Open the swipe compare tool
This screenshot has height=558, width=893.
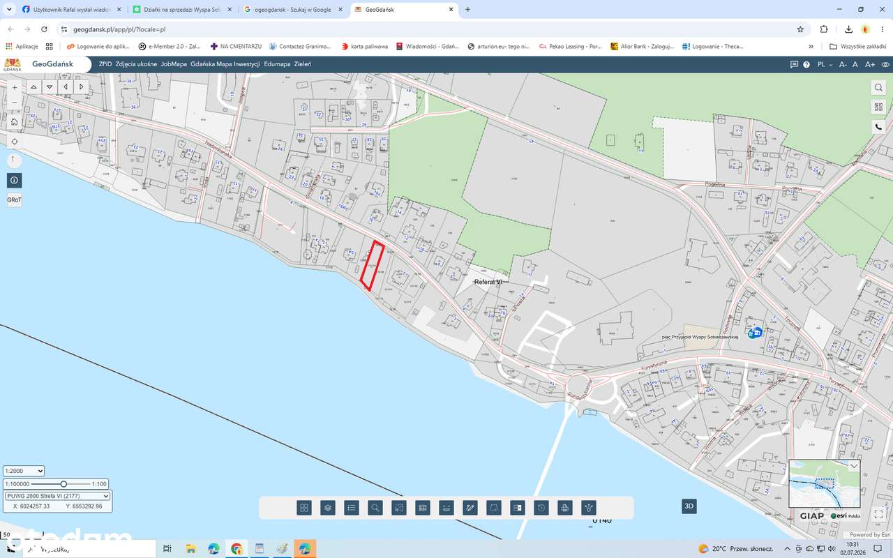pyautogui.click(x=518, y=508)
